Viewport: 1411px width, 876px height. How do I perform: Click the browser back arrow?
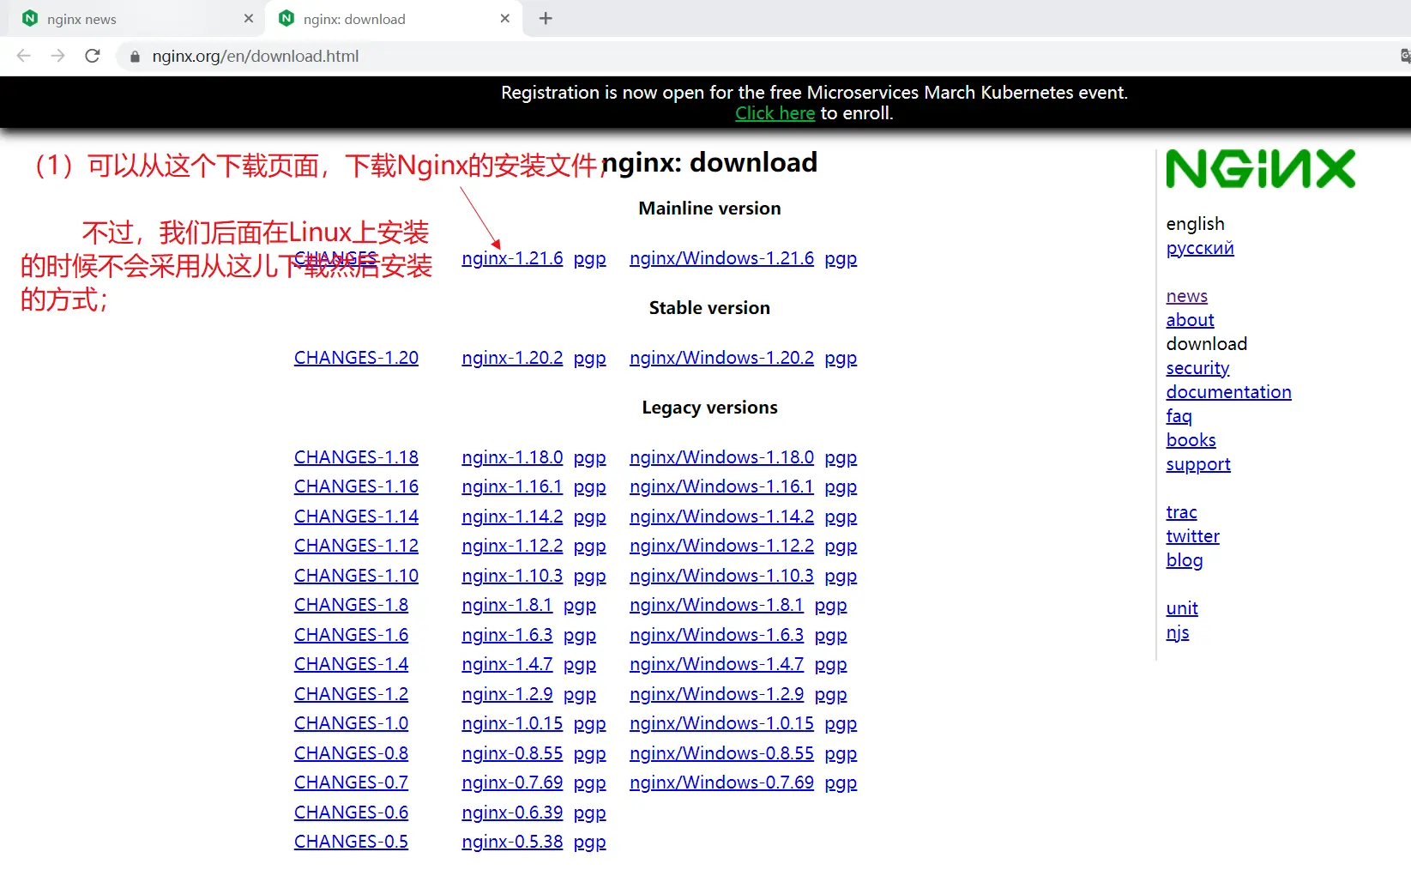tap(24, 56)
